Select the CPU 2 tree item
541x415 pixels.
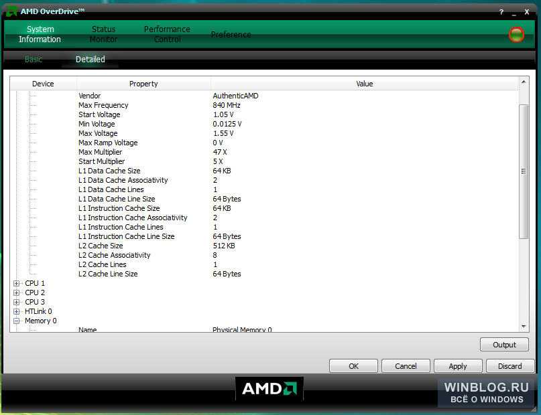35,293
